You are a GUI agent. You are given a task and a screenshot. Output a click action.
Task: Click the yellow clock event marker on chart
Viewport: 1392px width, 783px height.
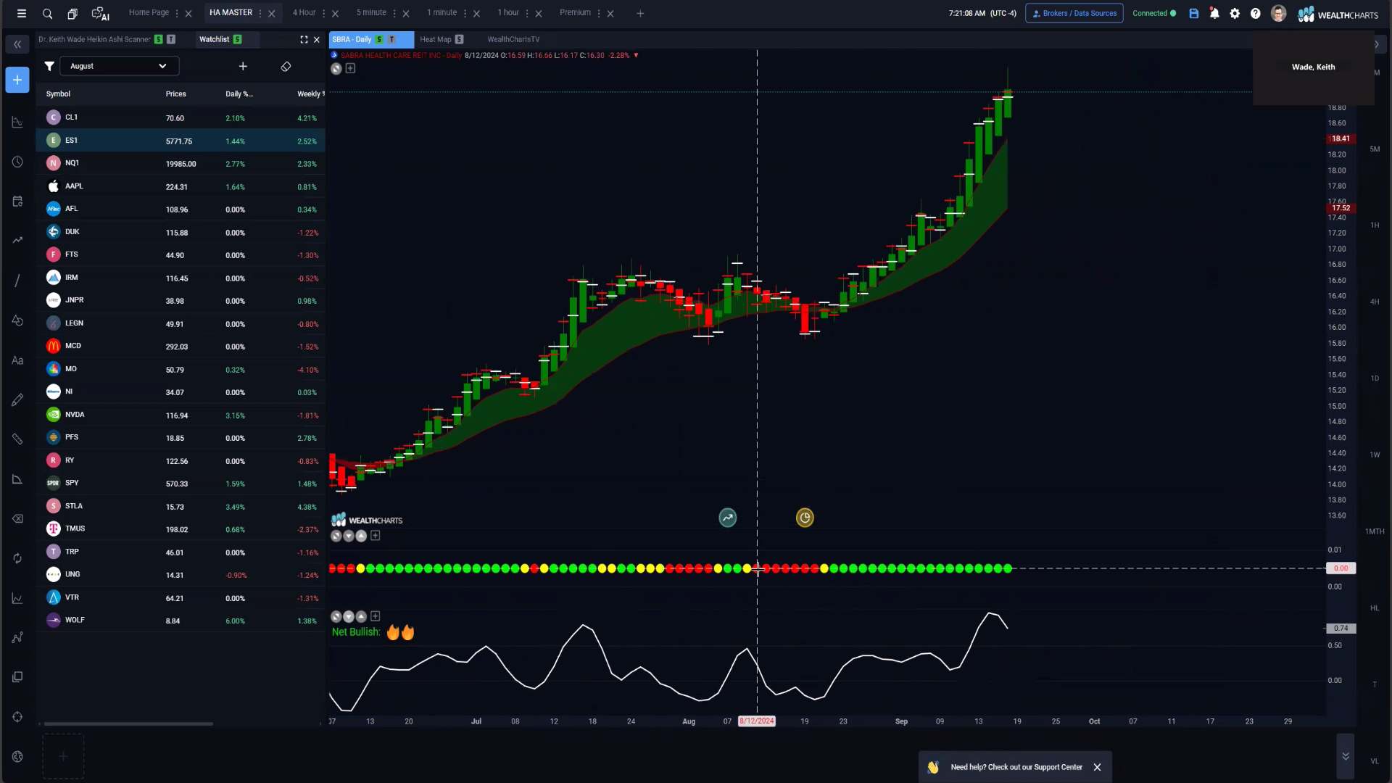[805, 518]
